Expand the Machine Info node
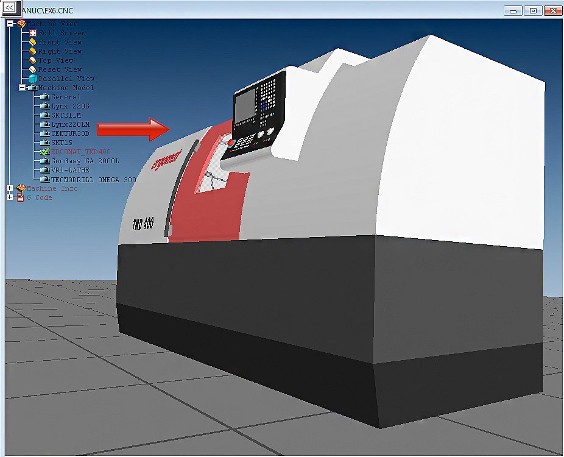The height and width of the screenshot is (457, 564). tap(10, 188)
